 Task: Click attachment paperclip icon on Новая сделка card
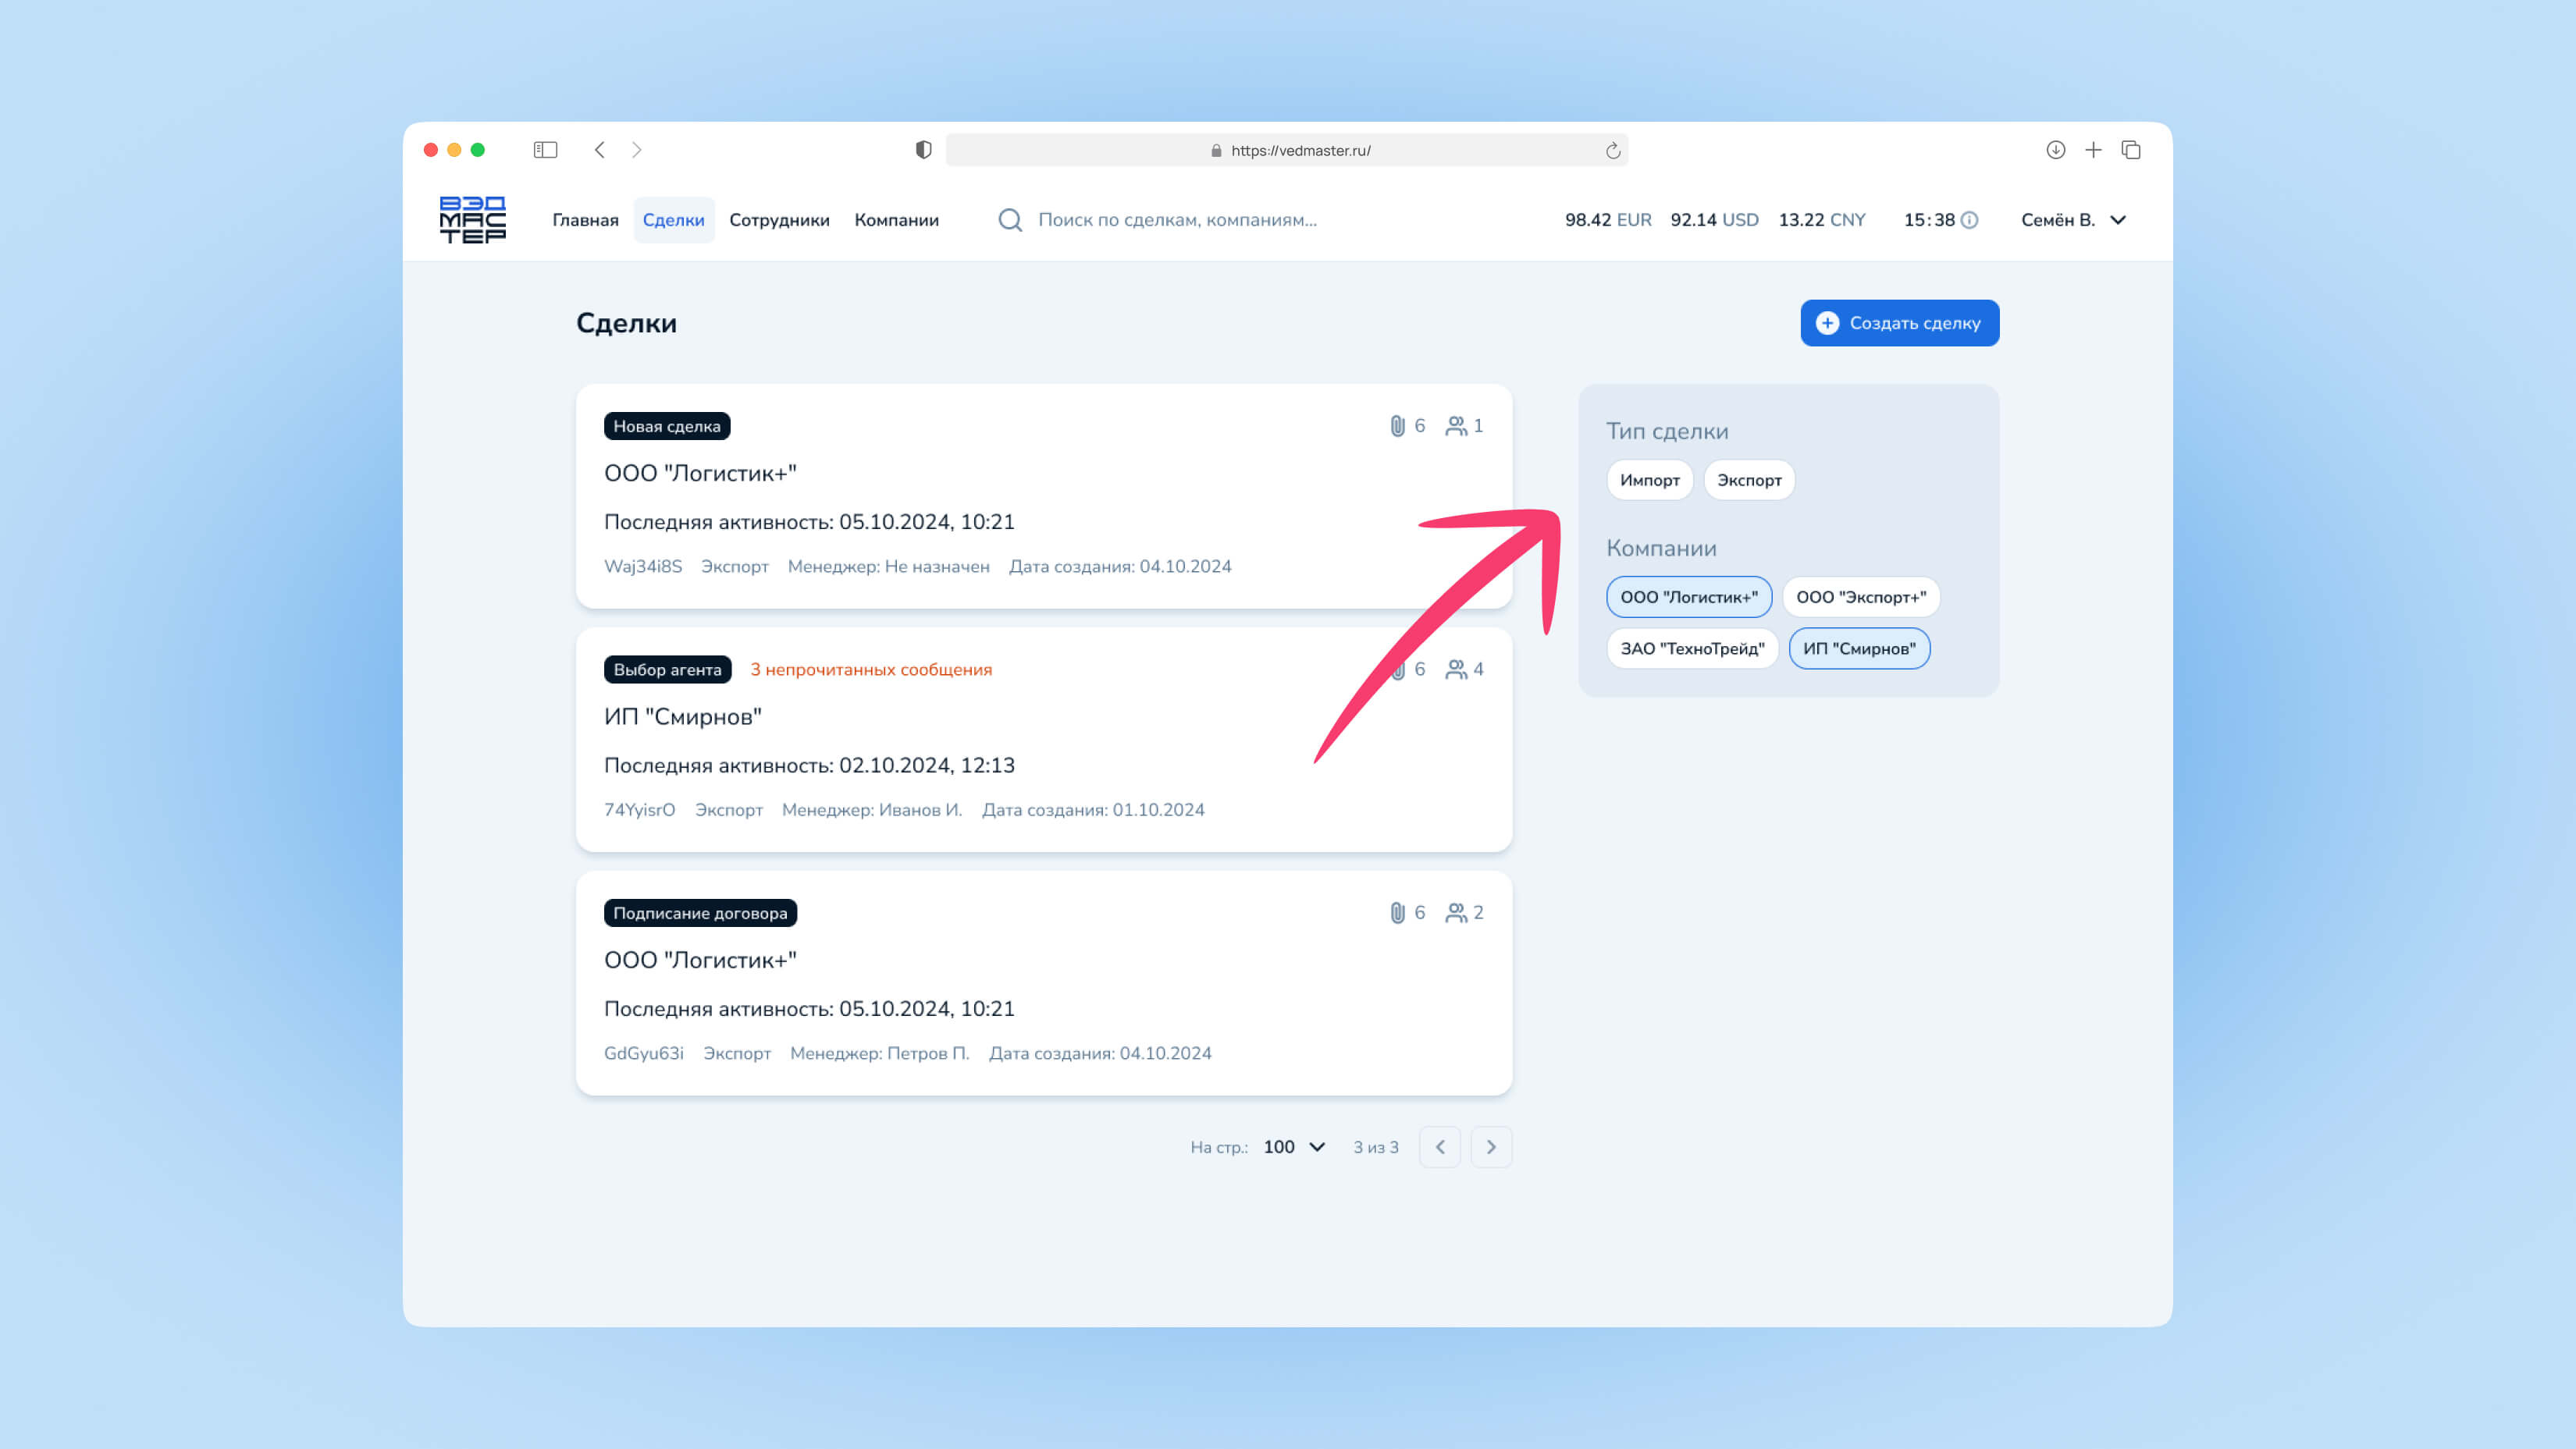(1397, 426)
